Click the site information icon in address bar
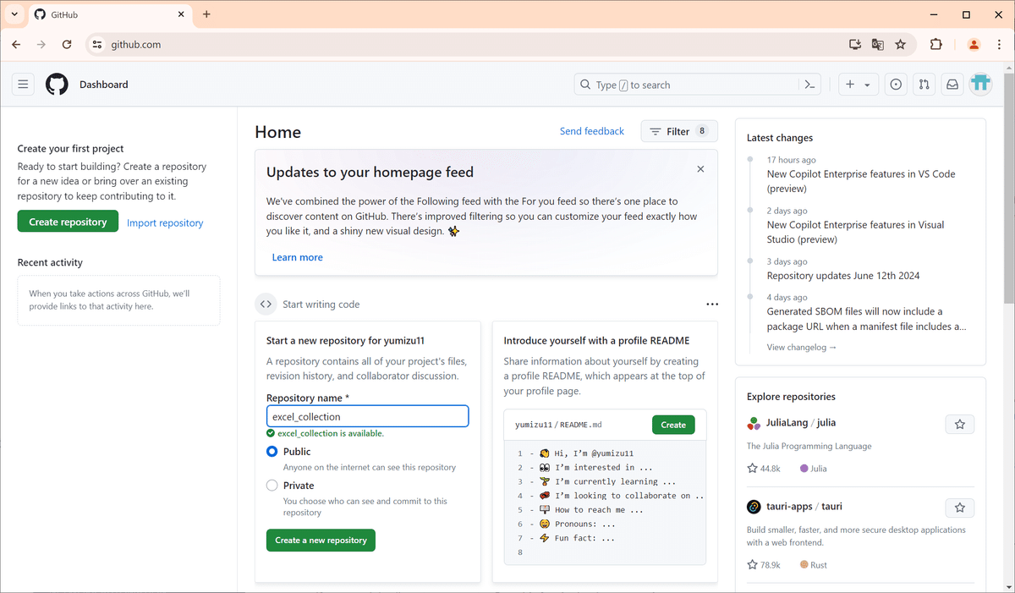This screenshot has width=1015, height=593. pyautogui.click(x=97, y=44)
